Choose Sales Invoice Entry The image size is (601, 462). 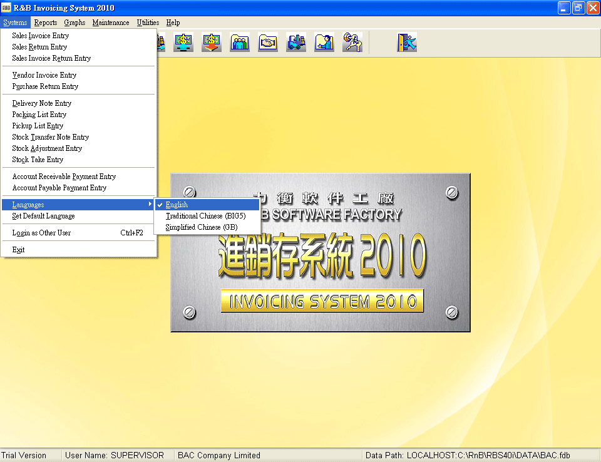79,36
